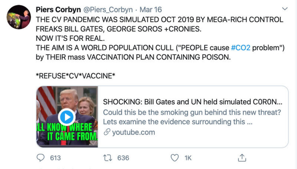Click the 613 replies count
This screenshot has height=169, width=297.
[55, 158]
